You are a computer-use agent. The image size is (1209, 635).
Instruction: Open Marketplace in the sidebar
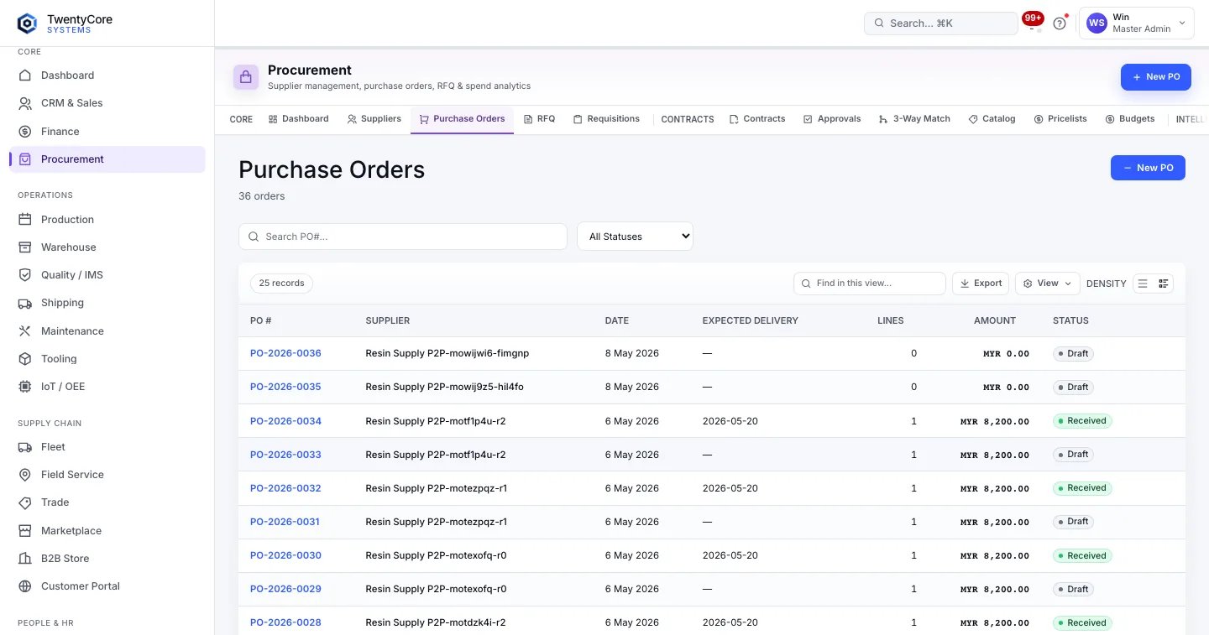coord(107,531)
